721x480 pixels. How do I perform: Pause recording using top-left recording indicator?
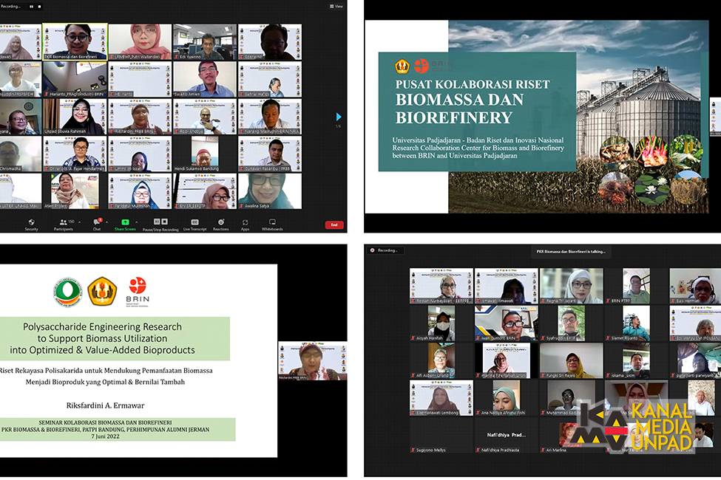tap(32, 6)
